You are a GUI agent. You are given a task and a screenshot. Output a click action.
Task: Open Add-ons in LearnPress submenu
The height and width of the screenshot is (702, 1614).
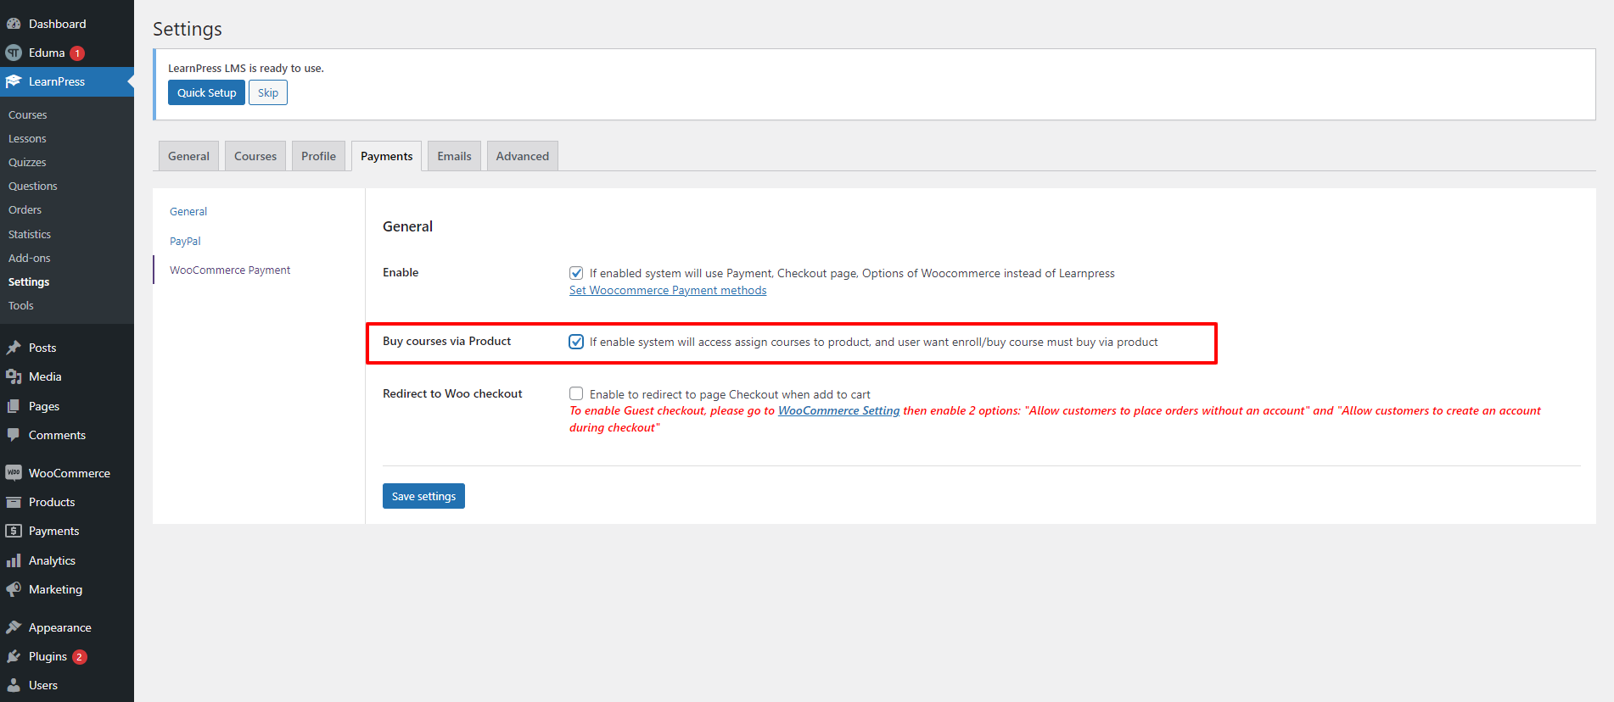(30, 258)
